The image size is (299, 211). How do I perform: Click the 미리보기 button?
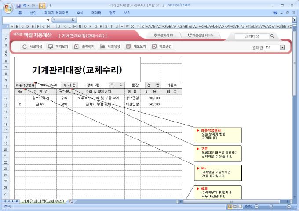[58, 46]
